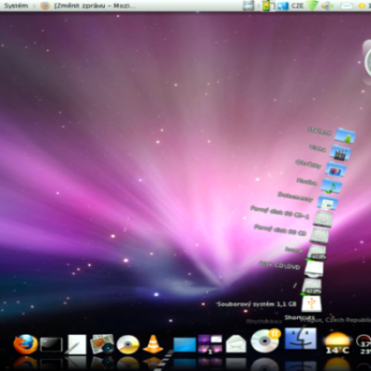
Task: Click the green battery tray icon
Action: (x=266, y=6)
